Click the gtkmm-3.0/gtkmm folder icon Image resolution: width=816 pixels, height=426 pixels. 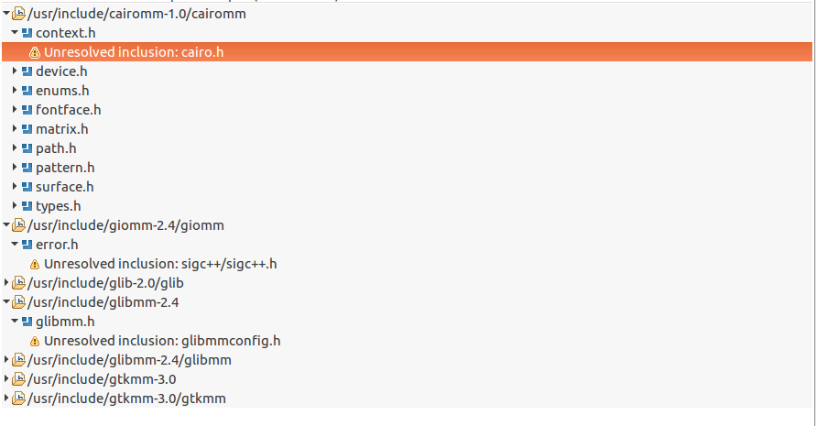(x=18, y=399)
